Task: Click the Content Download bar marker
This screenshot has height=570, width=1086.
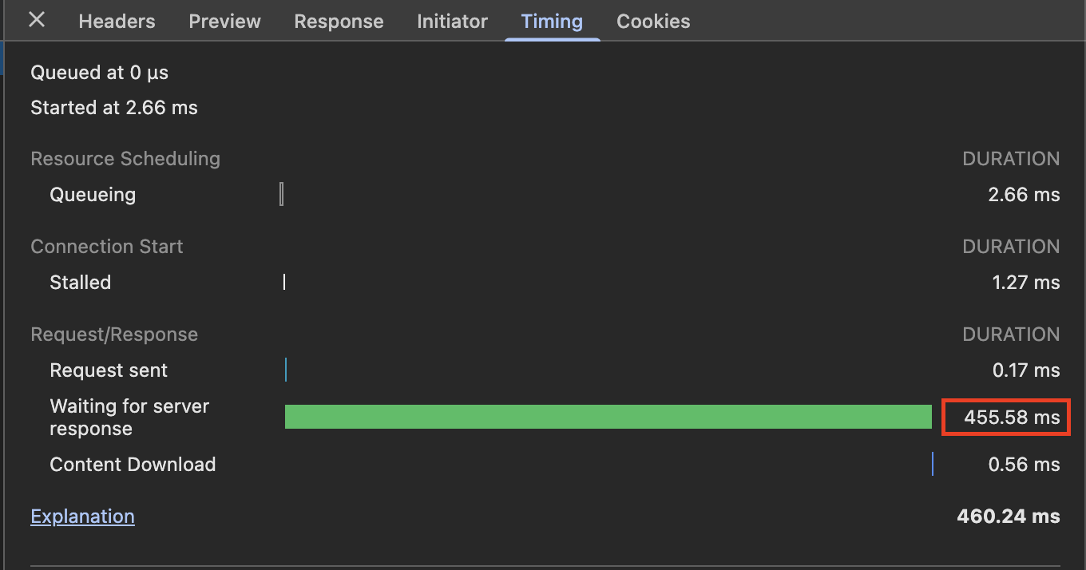Action: [x=932, y=464]
